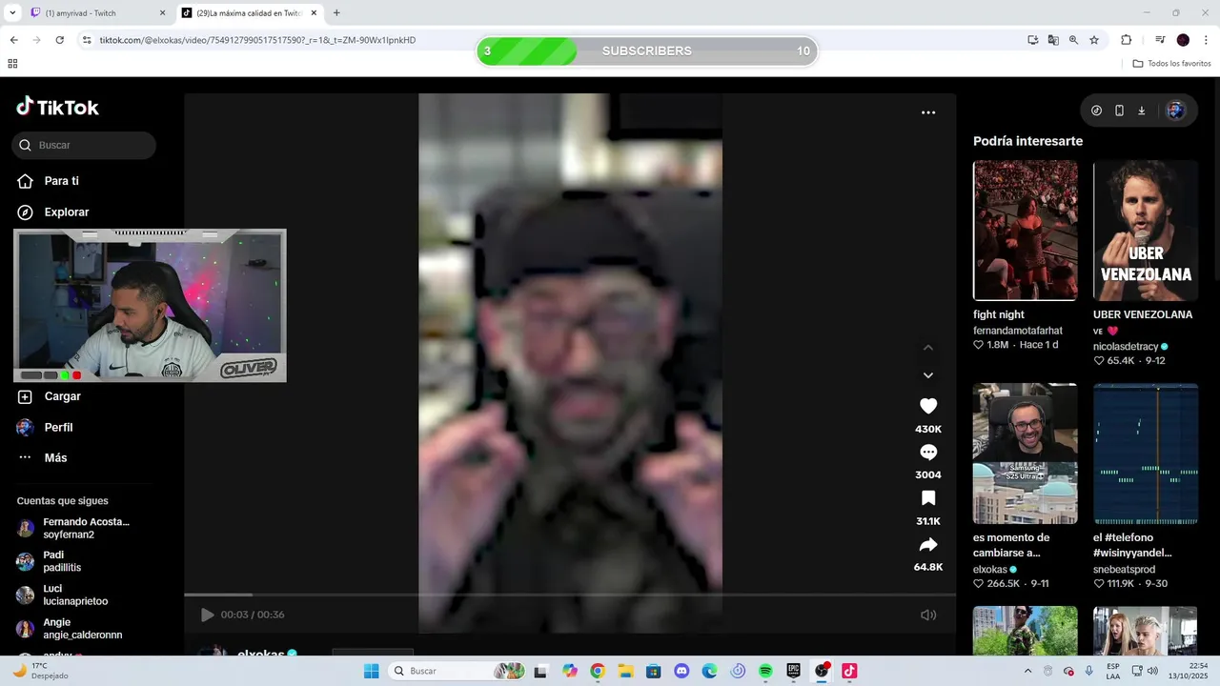
Task: Click the Windows taskbar Buscar search box
Action: [457, 671]
